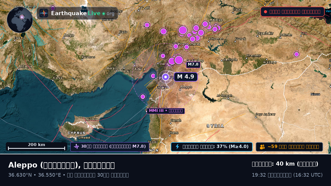Click the Konya city label
Image resolution: width=331 pixels, height=186 pixels.
pos(69,35)
